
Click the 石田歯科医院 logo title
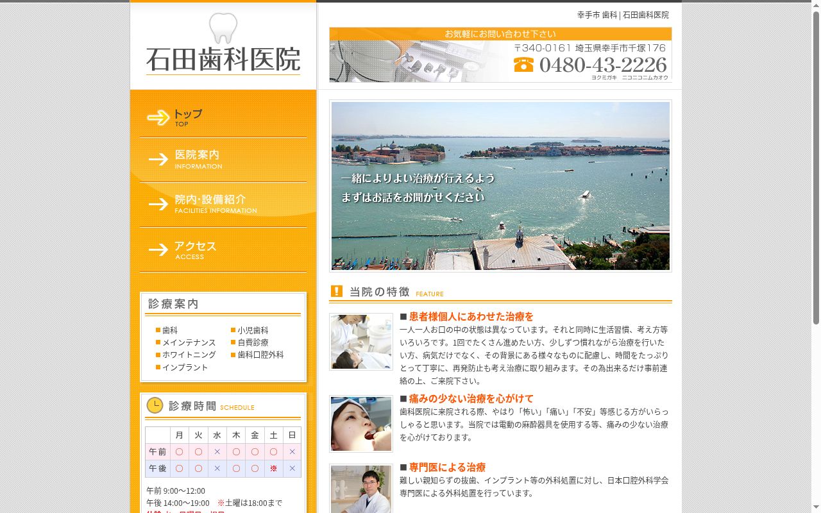click(x=223, y=60)
